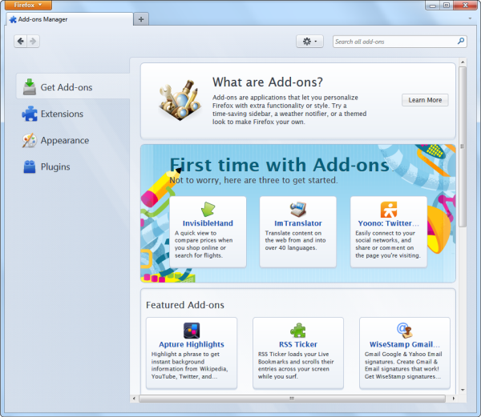
Task: Click the add-ons tools illustration icon
Action: pyautogui.click(x=180, y=100)
